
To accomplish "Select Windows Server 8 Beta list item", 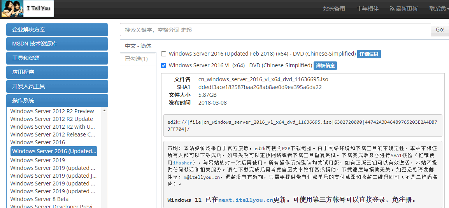I will (x=39, y=199).
